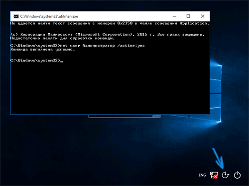The image size is (249, 186).
Task: Click the C:\Windows\system32\utilman.exe title text
Action: click(49, 16)
